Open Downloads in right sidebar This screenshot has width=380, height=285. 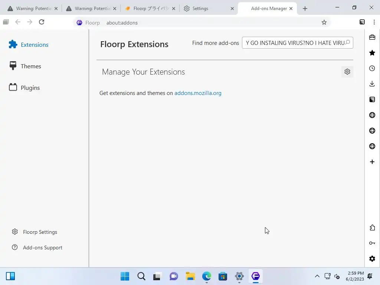coord(372,84)
